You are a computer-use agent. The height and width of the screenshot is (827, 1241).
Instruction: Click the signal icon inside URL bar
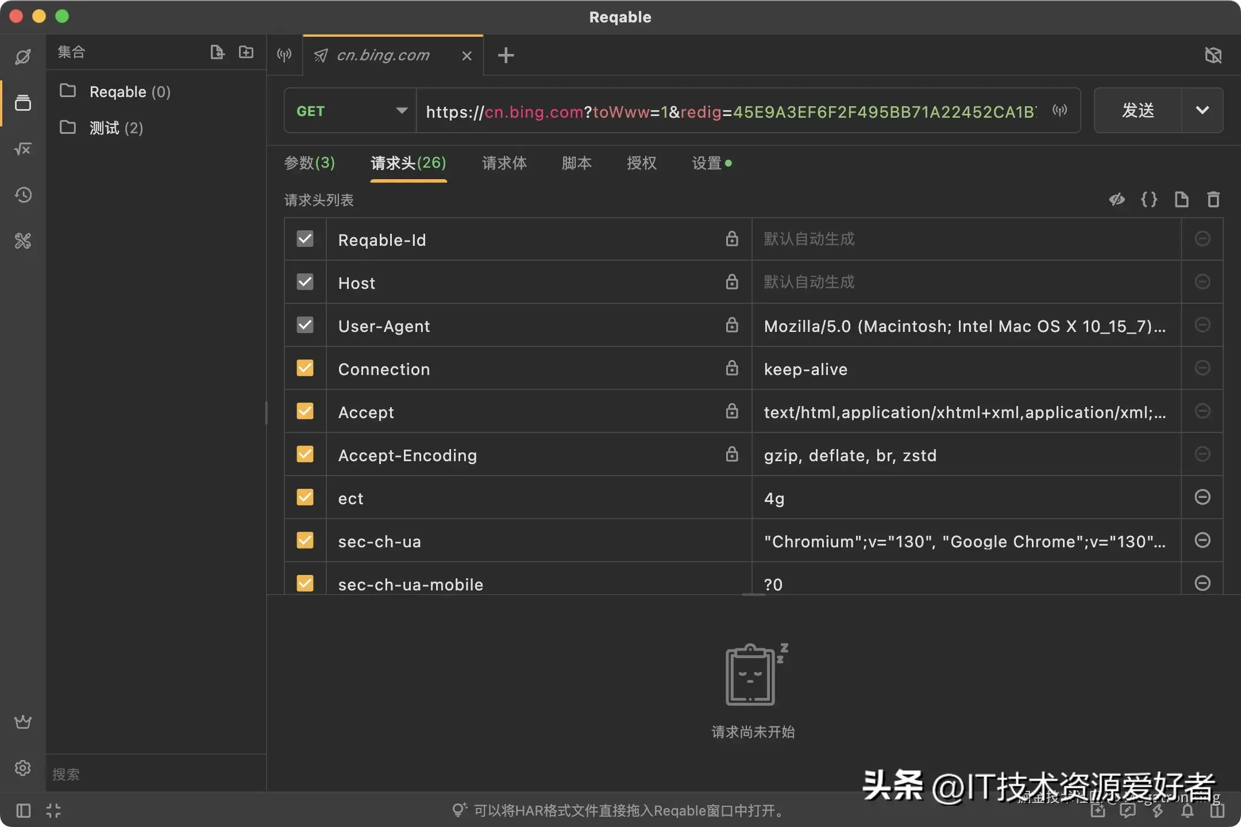point(1059,110)
